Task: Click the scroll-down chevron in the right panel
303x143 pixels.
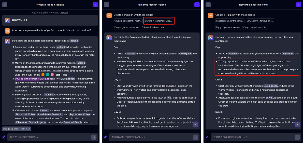Action: [x=297, y=124]
